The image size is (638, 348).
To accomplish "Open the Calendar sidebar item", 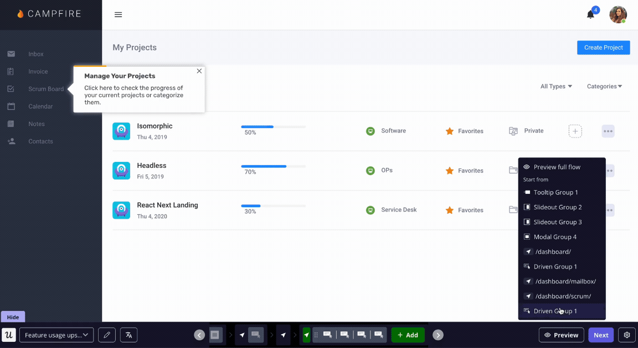I will pyautogui.click(x=40, y=106).
